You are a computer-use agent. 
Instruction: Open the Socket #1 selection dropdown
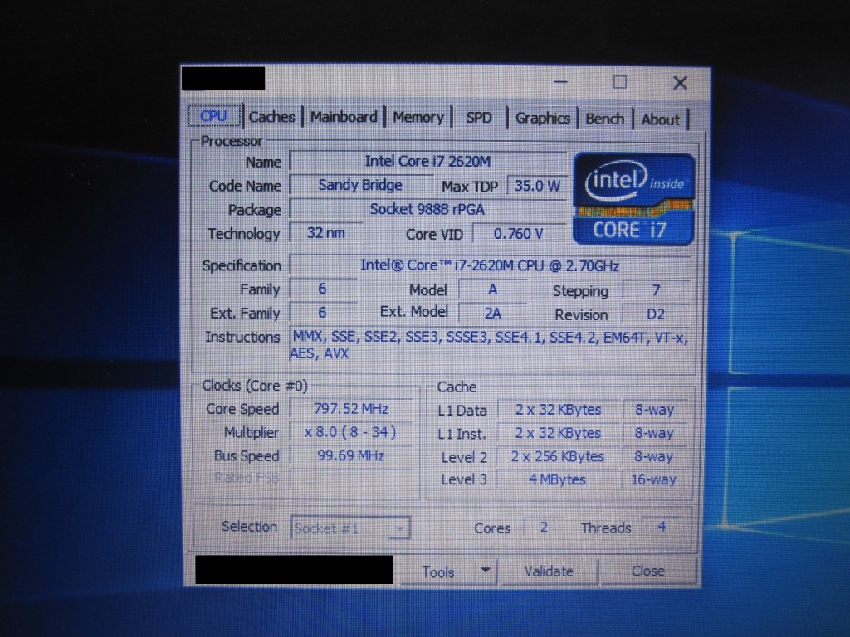[350, 528]
